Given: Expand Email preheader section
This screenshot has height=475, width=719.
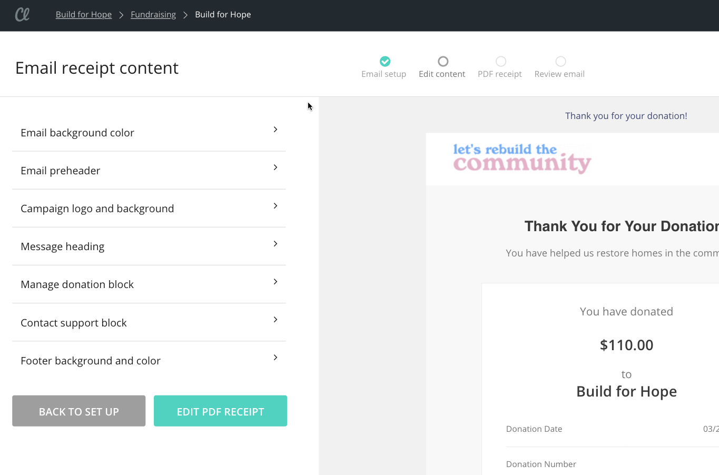Looking at the screenshot, I should tap(149, 171).
